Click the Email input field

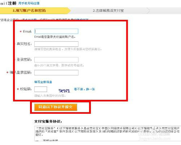click(56, 31)
